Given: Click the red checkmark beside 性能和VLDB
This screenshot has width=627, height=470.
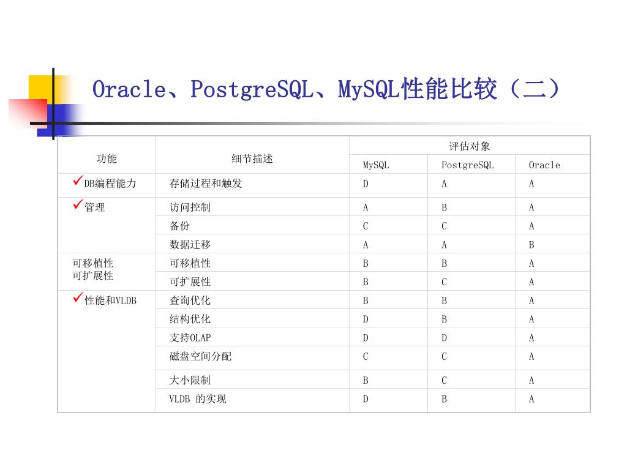Looking at the screenshot, I should (78, 298).
